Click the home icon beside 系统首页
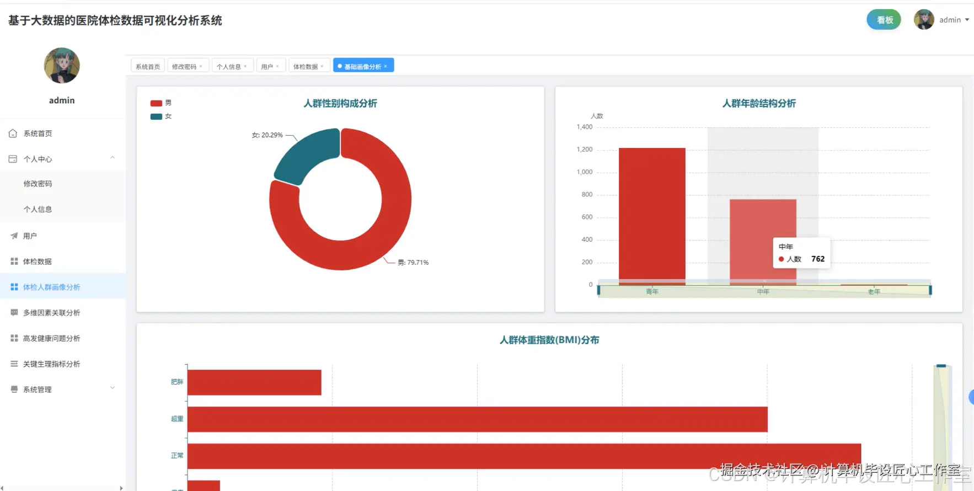This screenshot has height=491, width=974. point(13,134)
